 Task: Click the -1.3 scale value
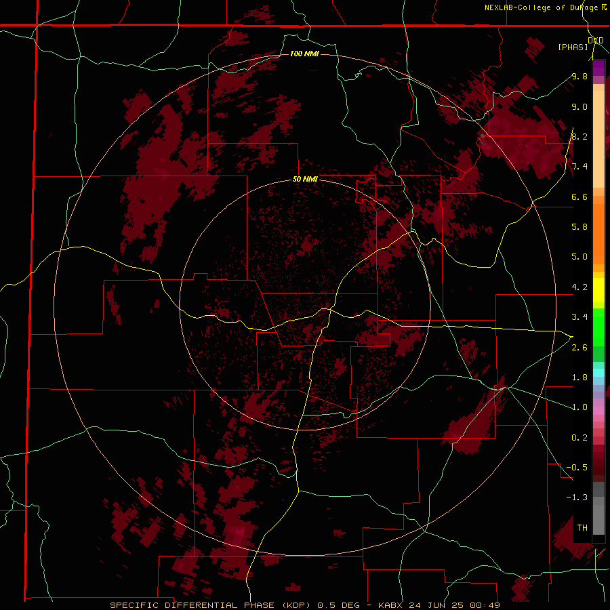point(577,497)
